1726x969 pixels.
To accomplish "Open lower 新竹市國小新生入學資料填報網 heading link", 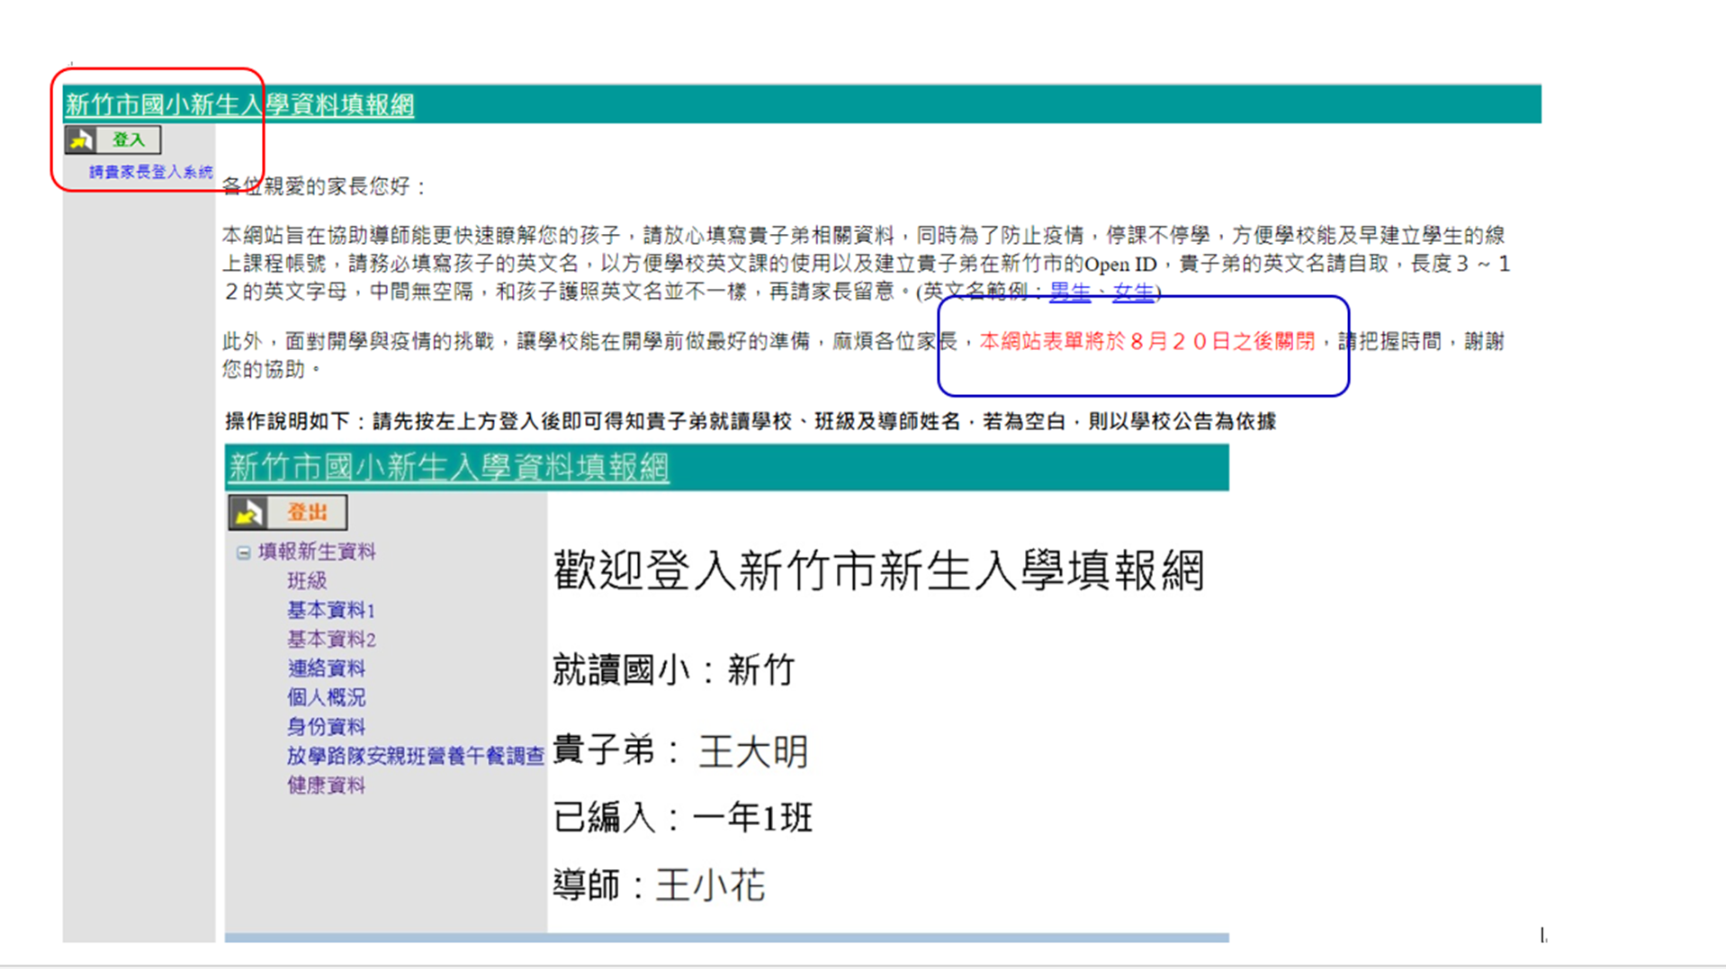I will coord(448,467).
